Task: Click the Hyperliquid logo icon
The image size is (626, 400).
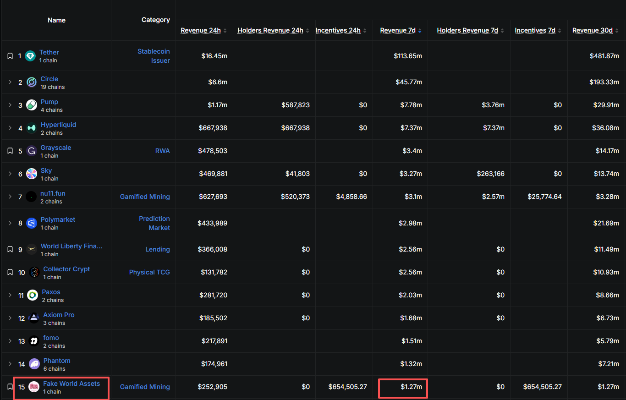Action: [32, 128]
